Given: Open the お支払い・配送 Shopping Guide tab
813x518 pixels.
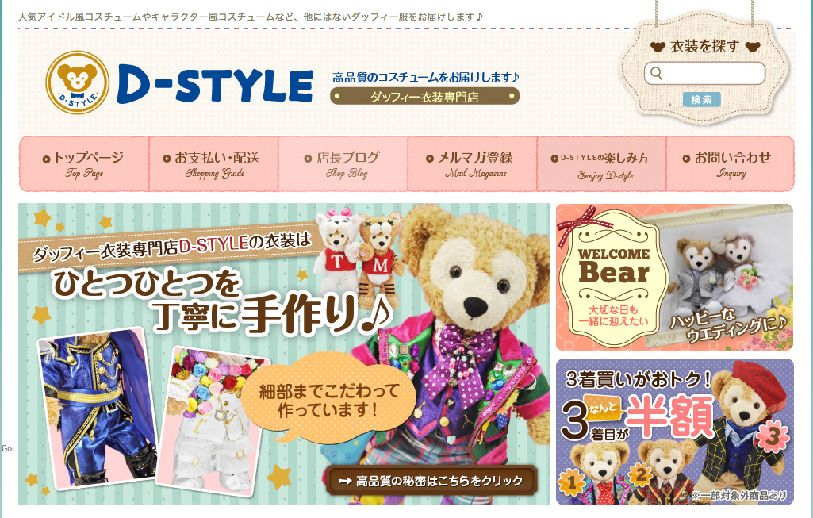Looking at the screenshot, I should click(213, 164).
